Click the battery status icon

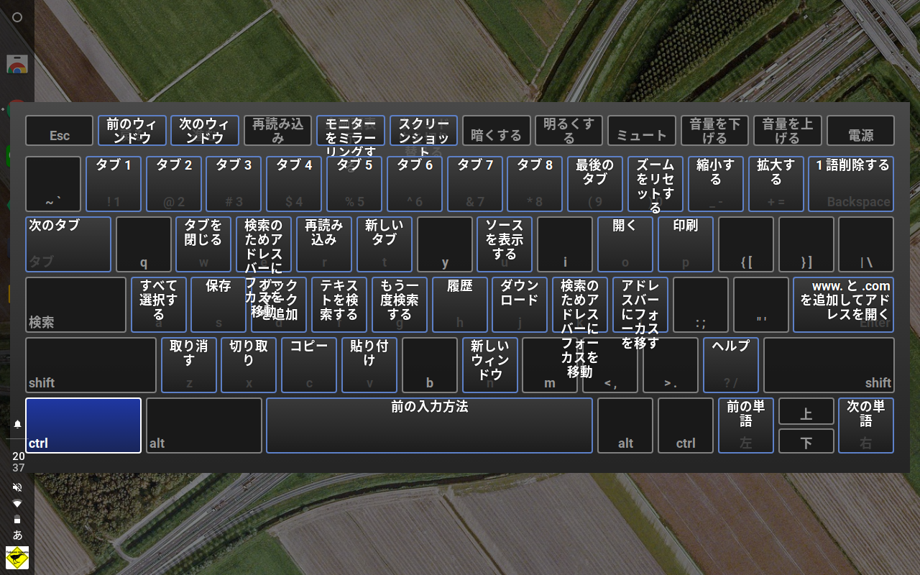click(17, 519)
